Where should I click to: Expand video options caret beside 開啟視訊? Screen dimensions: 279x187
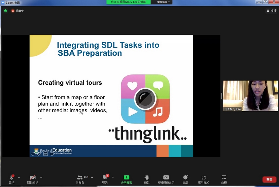click(x=41, y=177)
